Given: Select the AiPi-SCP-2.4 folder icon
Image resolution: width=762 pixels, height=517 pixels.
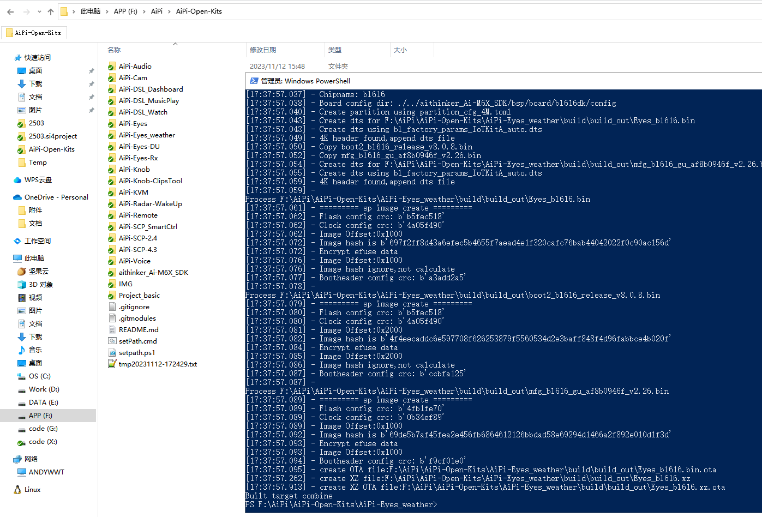Looking at the screenshot, I should [112, 238].
